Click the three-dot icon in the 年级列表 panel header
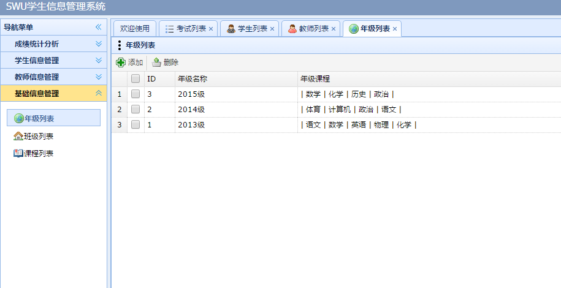The image size is (561, 288). coord(119,45)
